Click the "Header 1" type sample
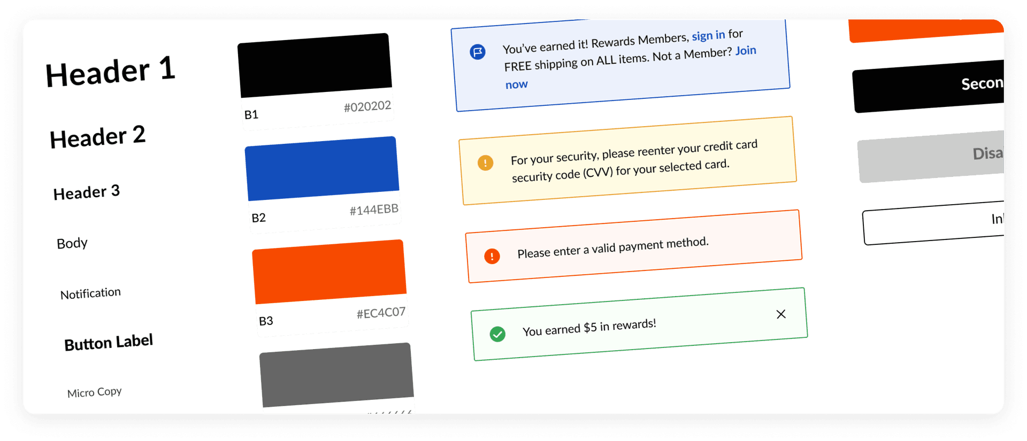Screen dimensions: 1027x441 point(110,72)
